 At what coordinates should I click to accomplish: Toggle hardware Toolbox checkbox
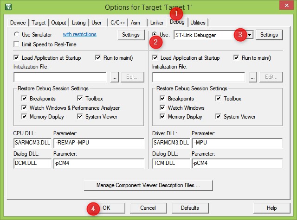point(218,98)
